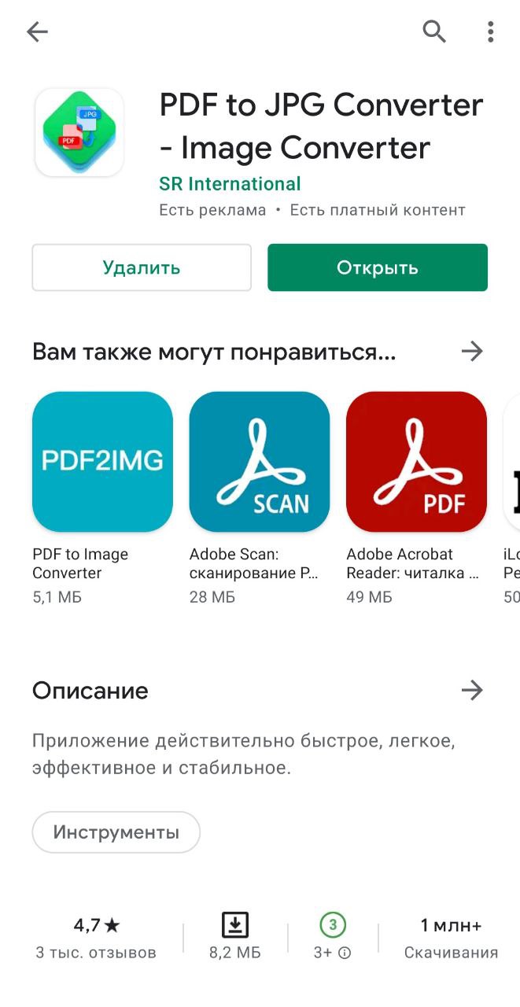The image size is (520, 1007).
Task: Tap the 4,7 star rating
Action: (97, 925)
